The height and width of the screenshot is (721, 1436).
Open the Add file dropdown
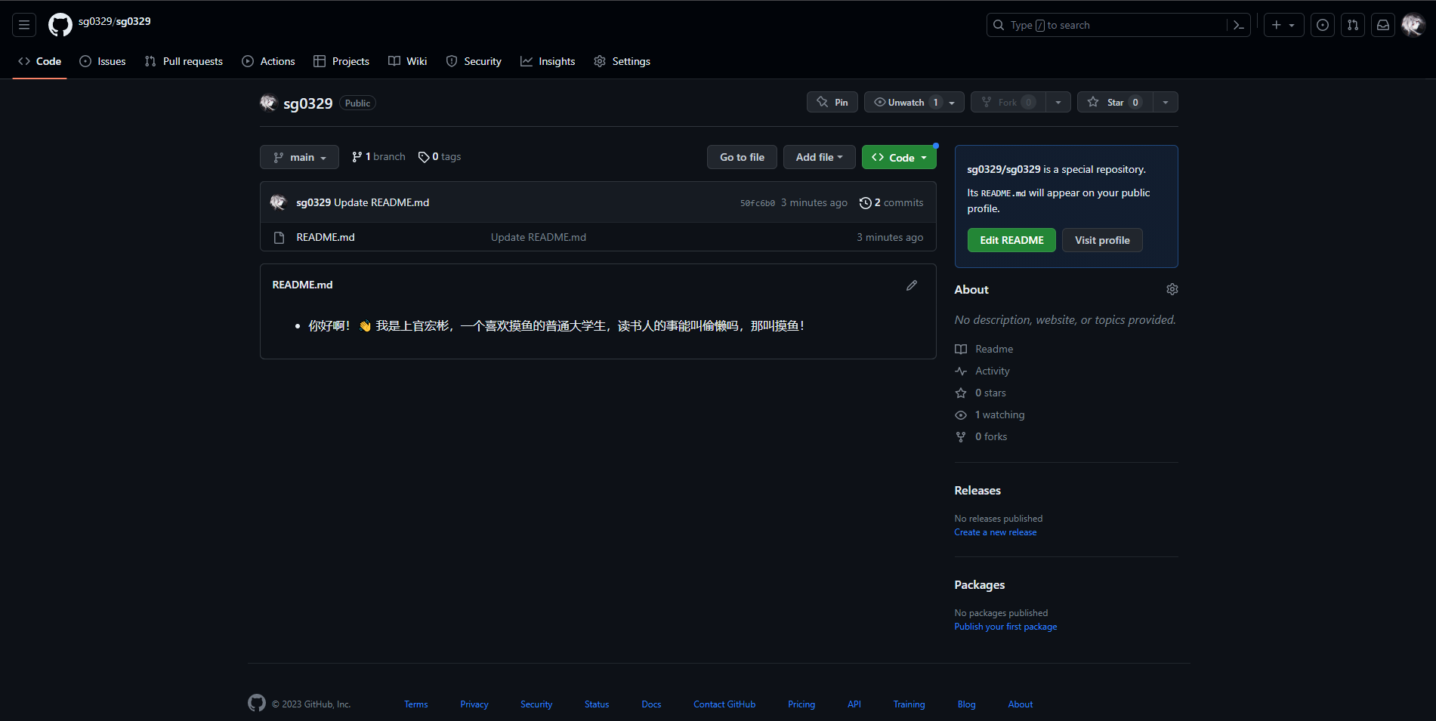(x=819, y=157)
